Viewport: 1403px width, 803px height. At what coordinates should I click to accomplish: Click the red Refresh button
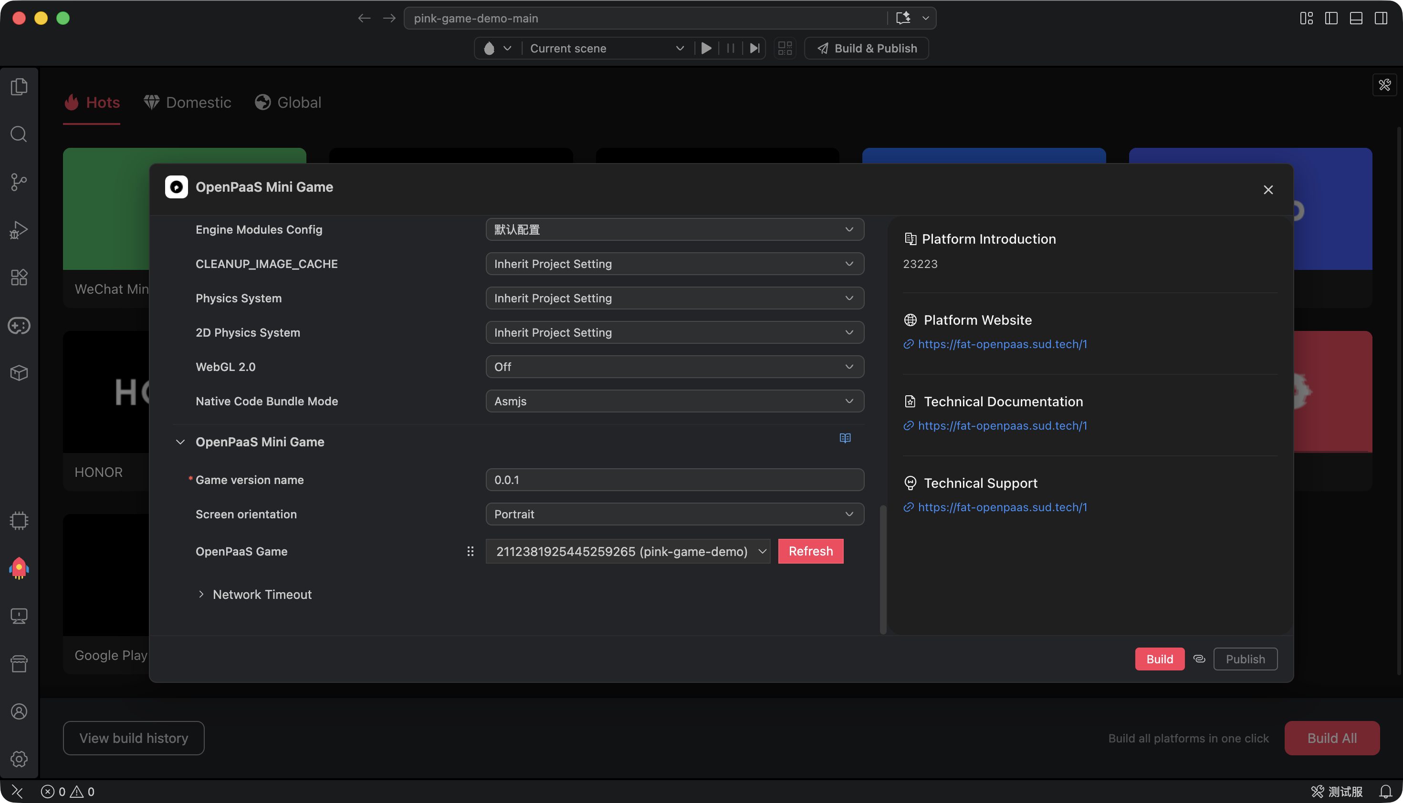[x=810, y=552]
